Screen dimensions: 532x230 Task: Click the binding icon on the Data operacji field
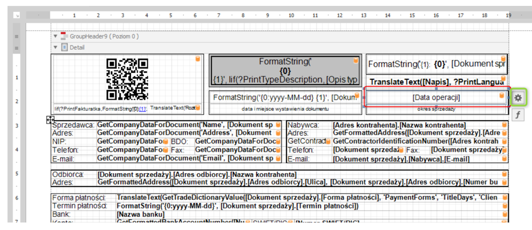tap(502, 96)
